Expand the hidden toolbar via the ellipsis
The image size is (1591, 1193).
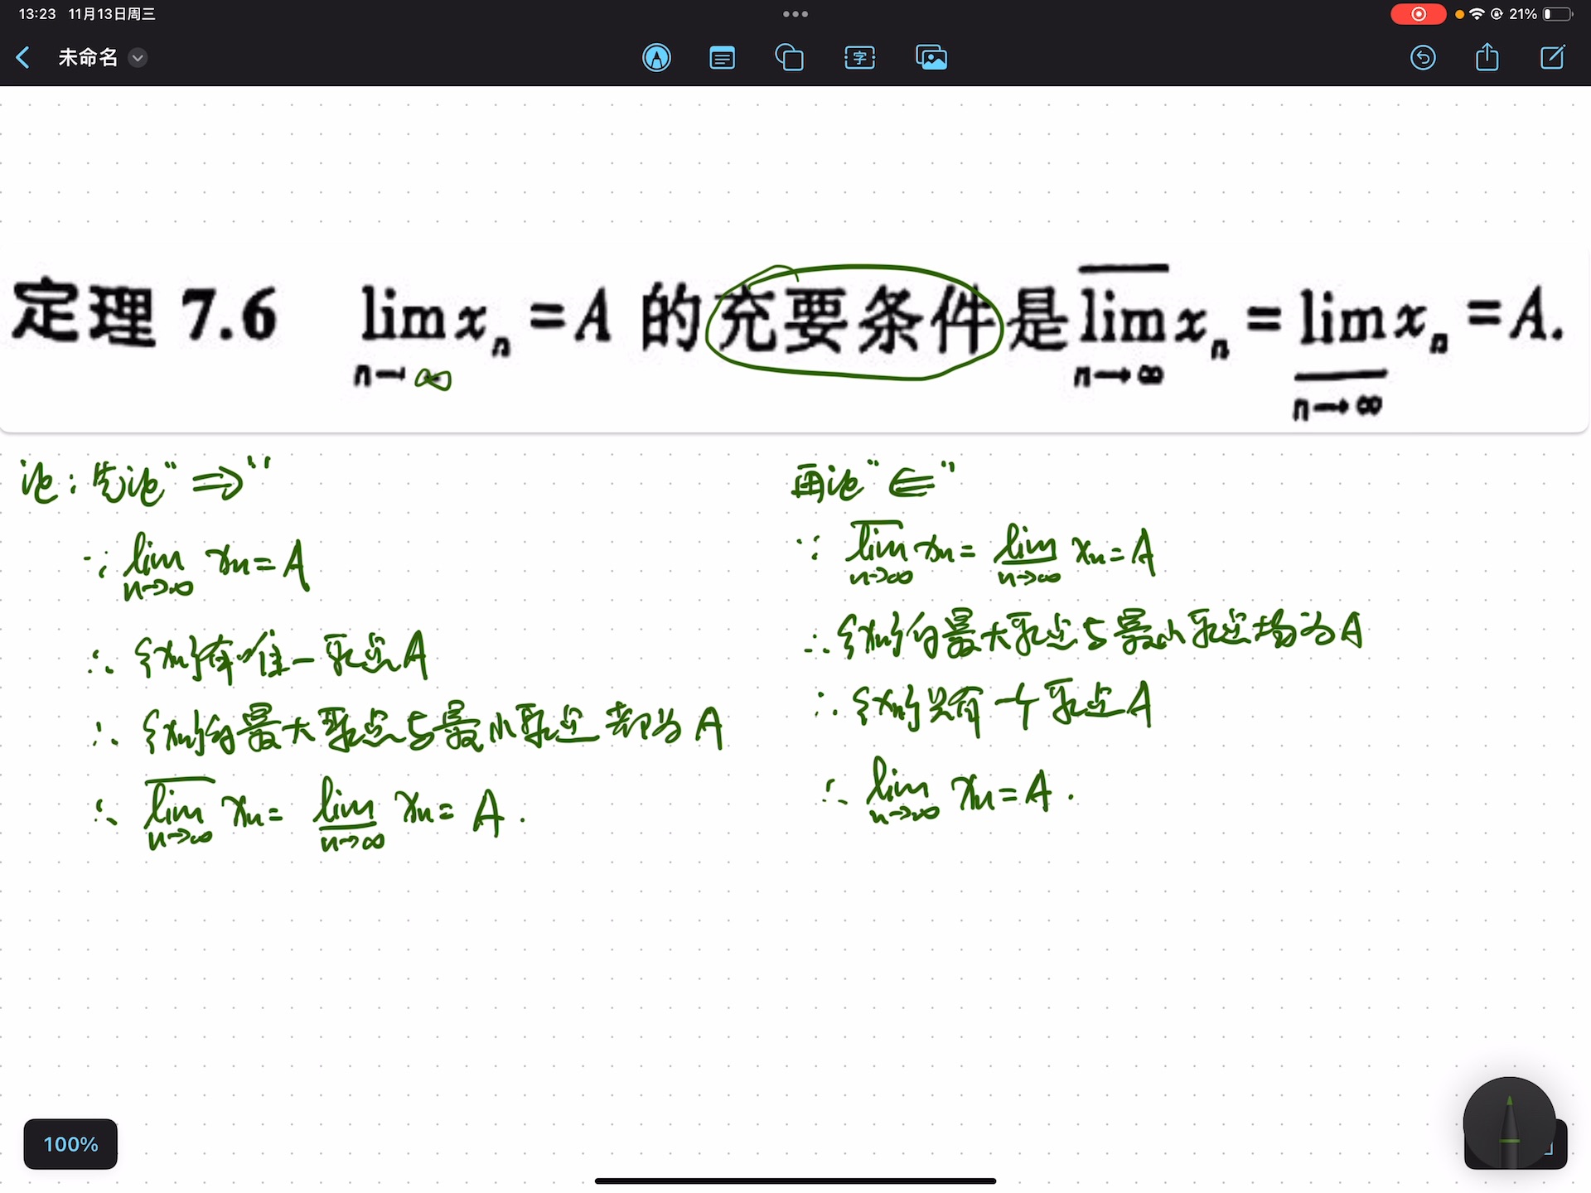795,13
